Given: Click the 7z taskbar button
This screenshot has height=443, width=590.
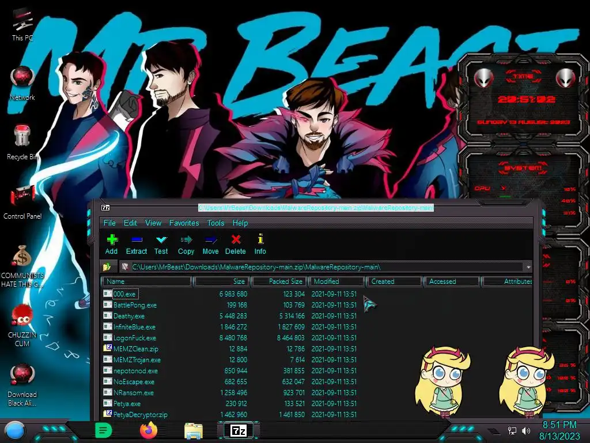Looking at the screenshot, I should point(239,430).
